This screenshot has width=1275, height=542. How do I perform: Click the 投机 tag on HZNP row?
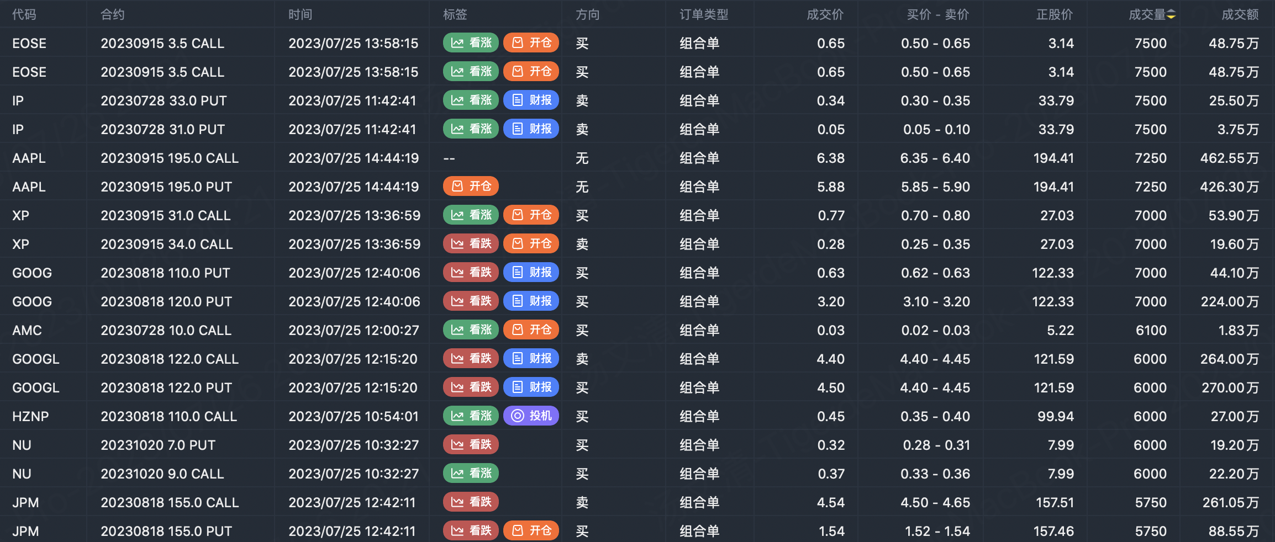click(x=531, y=416)
